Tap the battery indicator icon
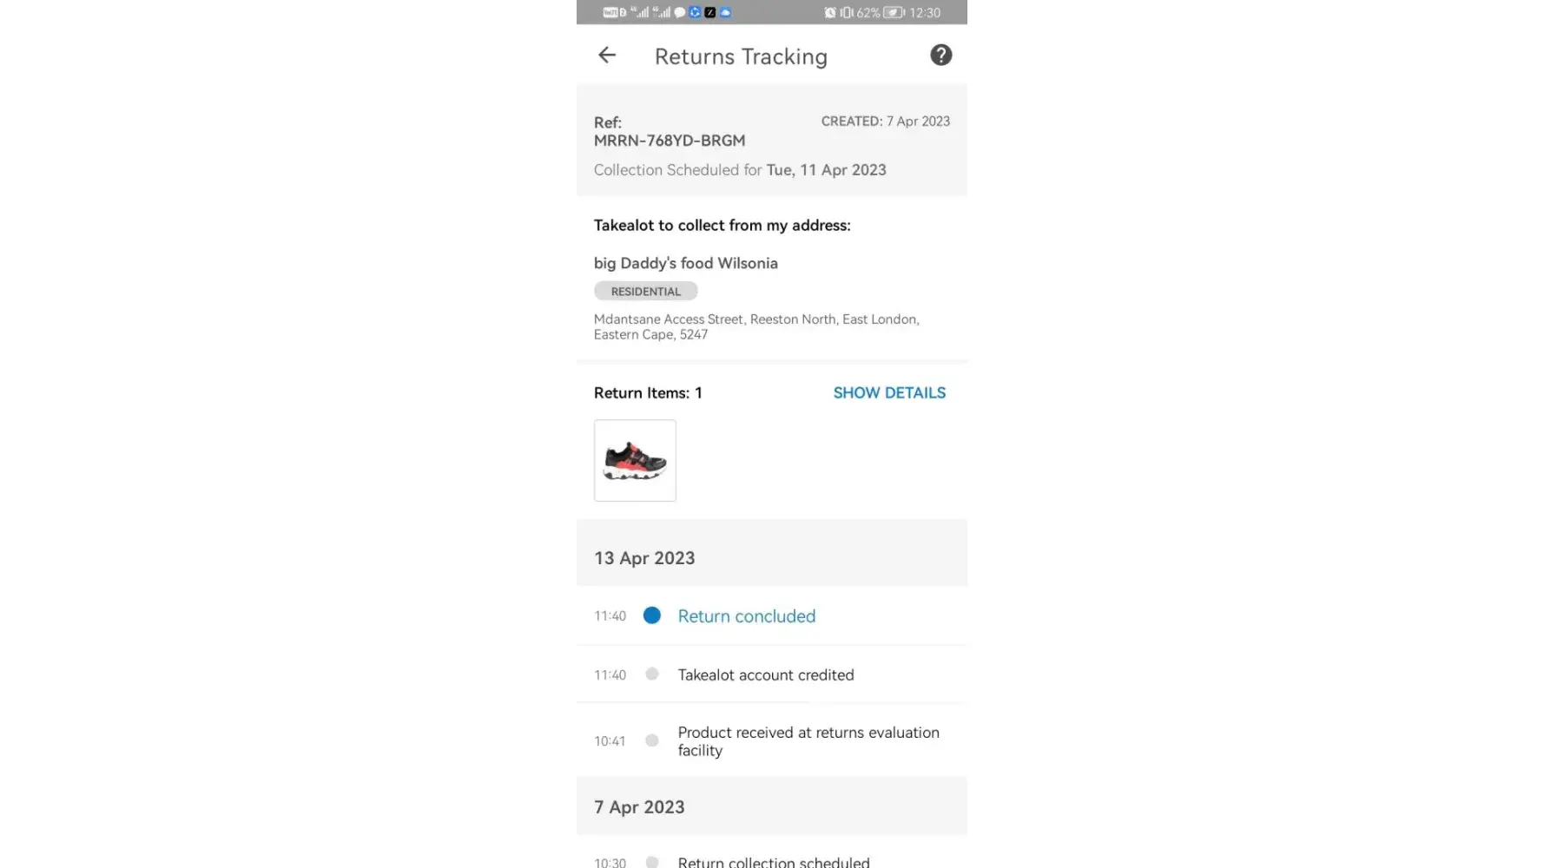 (x=894, y=12)
